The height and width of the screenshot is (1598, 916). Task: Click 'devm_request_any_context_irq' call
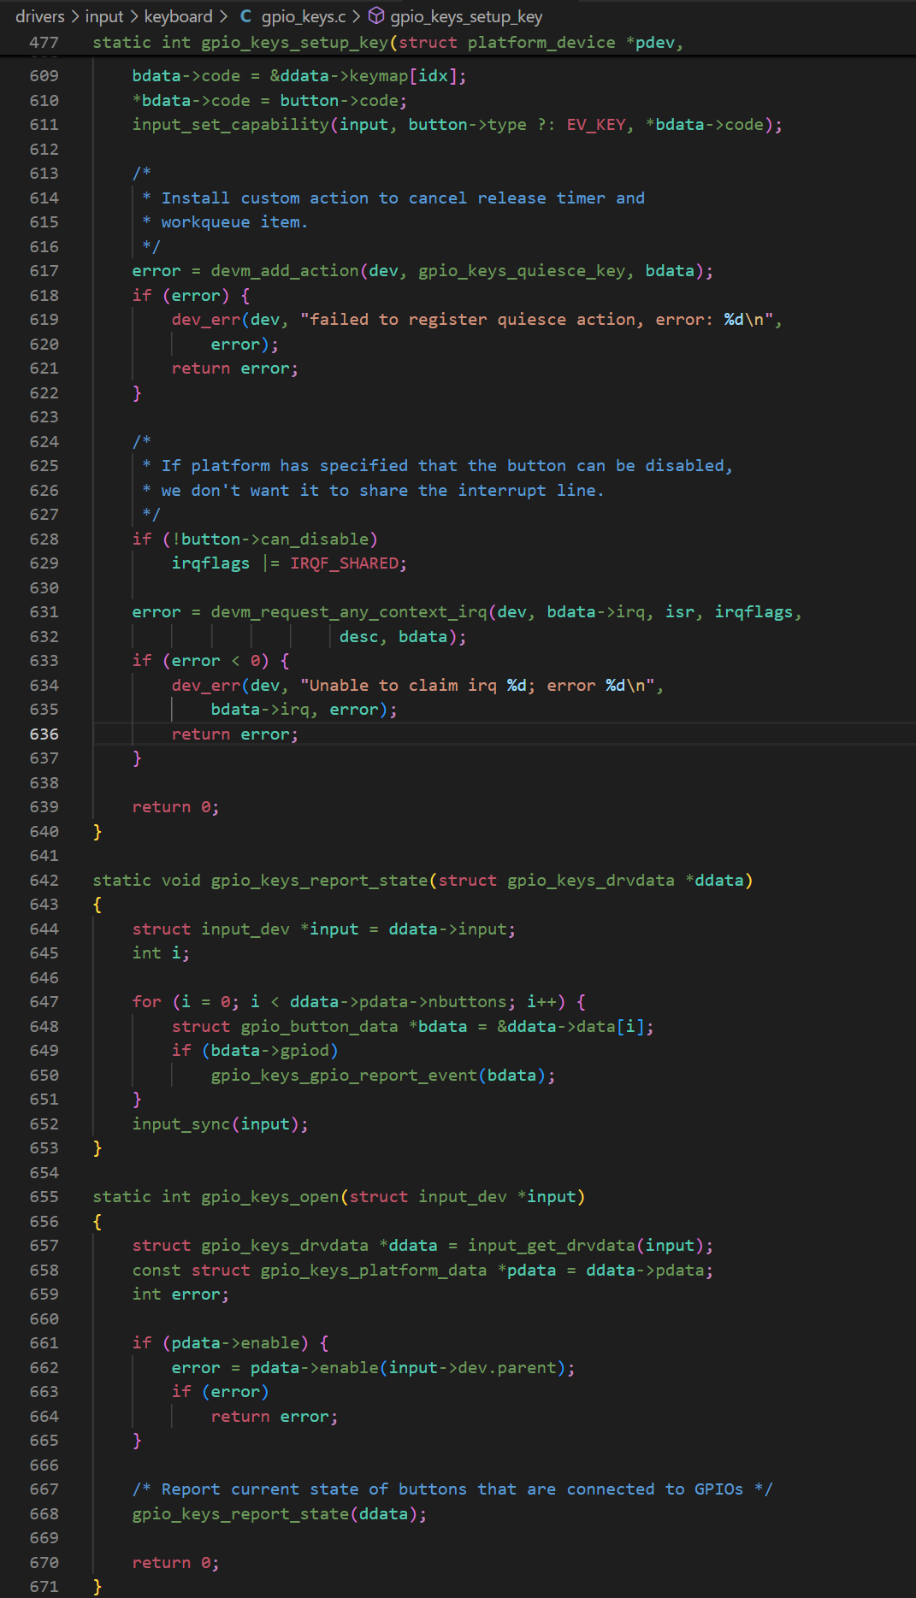(x=349, y=612)
